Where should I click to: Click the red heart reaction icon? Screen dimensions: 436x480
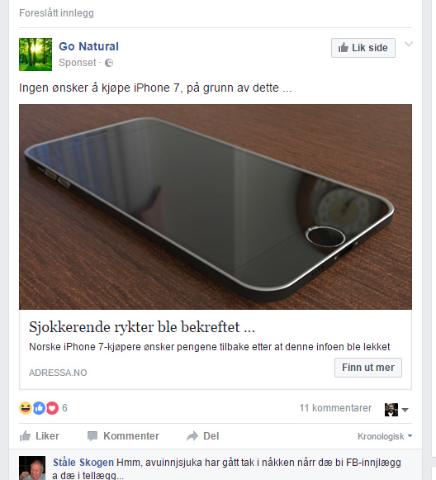coord(52,408)
